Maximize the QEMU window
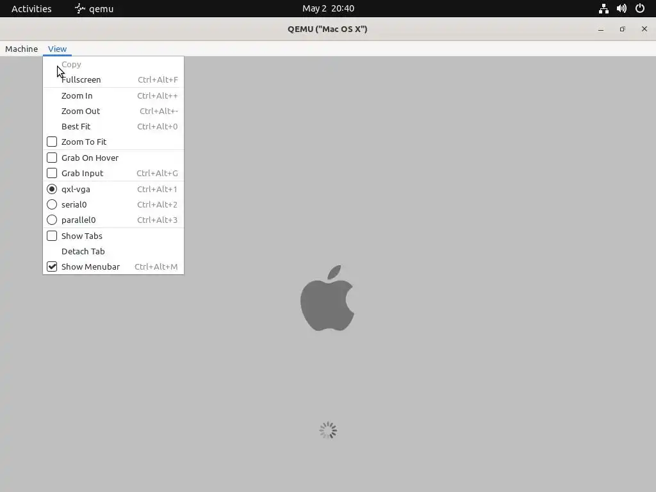656x492 pixels. pyautogui.click(x=623, y=29)
